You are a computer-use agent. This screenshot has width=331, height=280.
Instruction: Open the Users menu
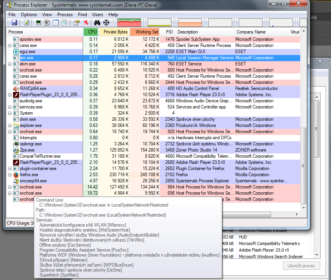[x=98, y=15]
